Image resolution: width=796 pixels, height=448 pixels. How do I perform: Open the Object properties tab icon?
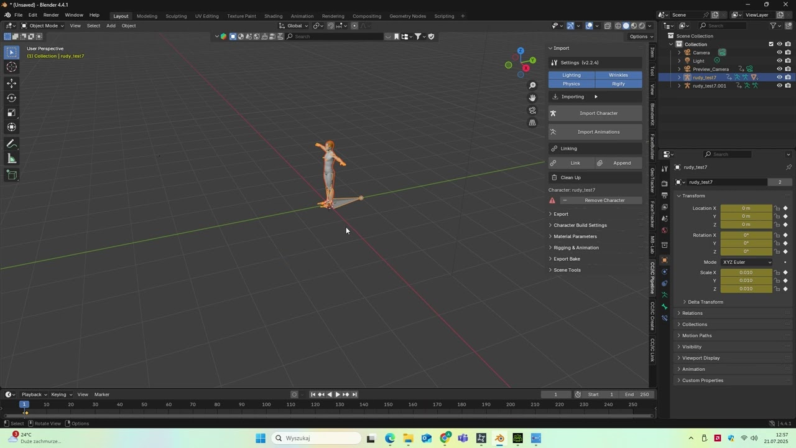coord(664,260)
